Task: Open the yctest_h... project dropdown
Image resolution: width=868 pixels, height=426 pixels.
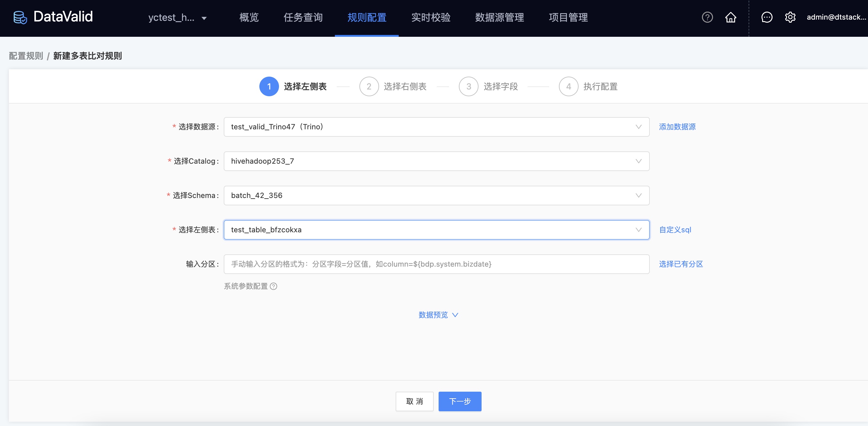Action: 178,17
